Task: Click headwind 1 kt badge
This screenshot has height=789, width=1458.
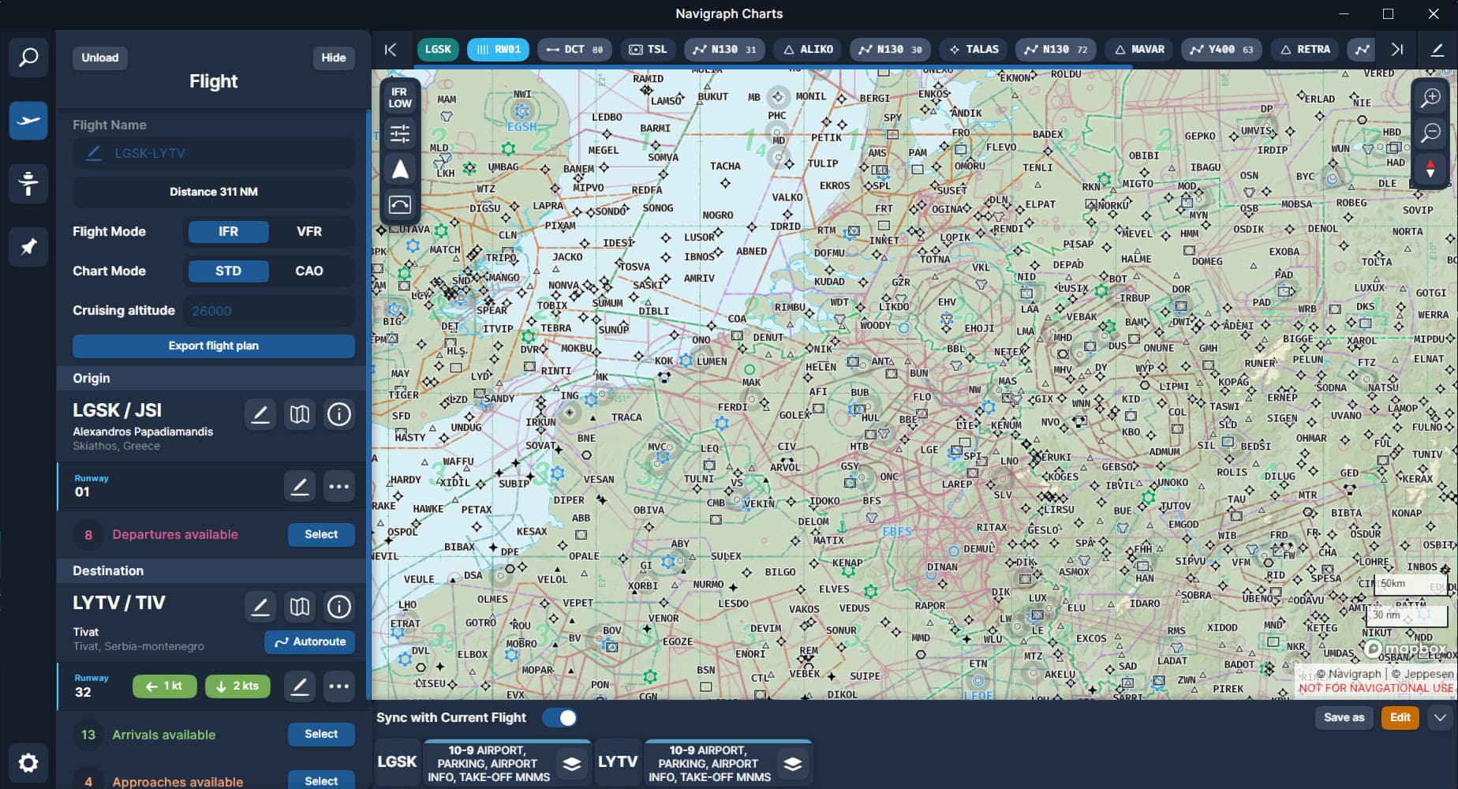Action: click(165, 686)
